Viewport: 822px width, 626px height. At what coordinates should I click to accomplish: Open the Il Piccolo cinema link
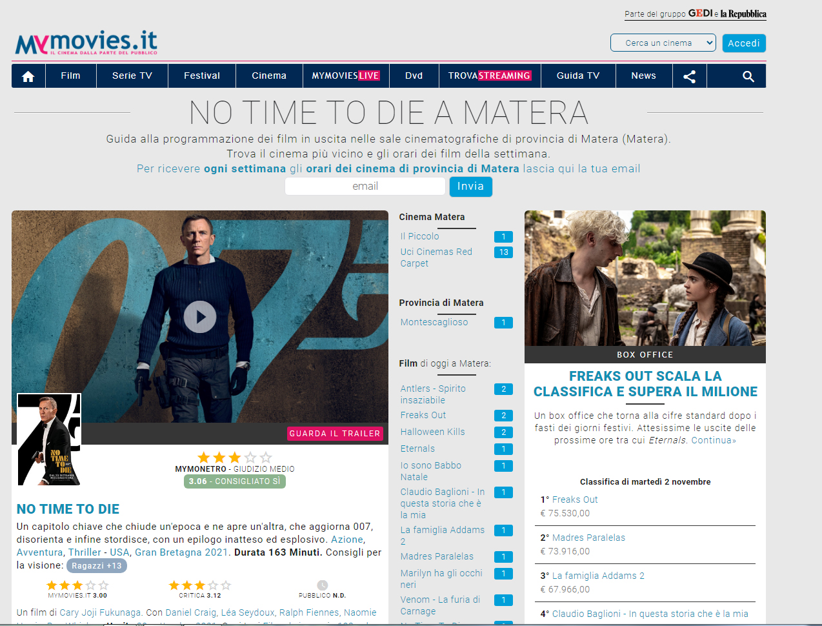click(x=419, y=237)
